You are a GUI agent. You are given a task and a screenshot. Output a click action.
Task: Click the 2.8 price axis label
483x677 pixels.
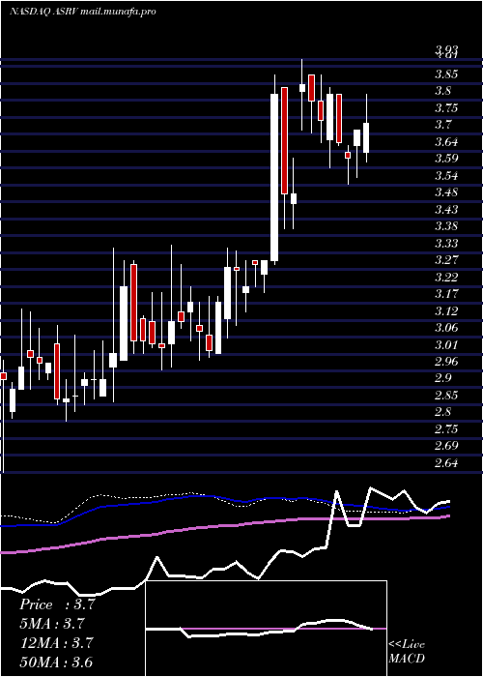[x=443, y=412]
